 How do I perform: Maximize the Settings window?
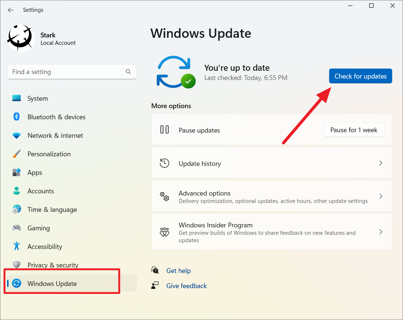point(371,6)
